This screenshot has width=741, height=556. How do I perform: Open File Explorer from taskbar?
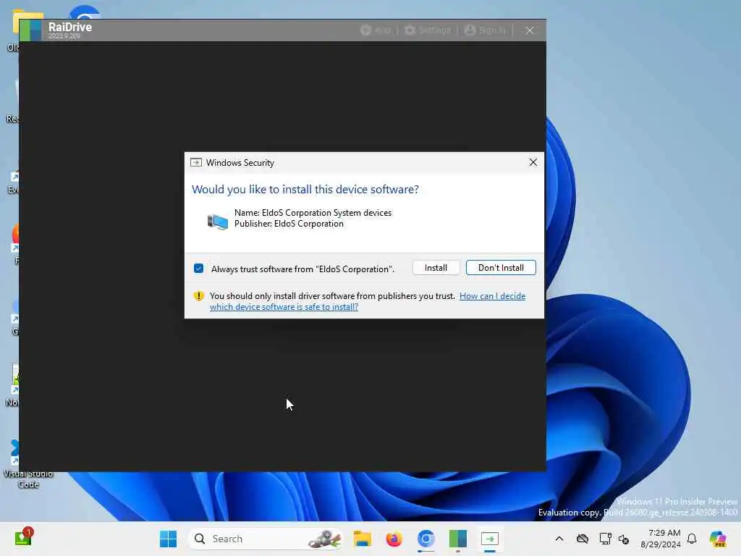pos(363,539)
